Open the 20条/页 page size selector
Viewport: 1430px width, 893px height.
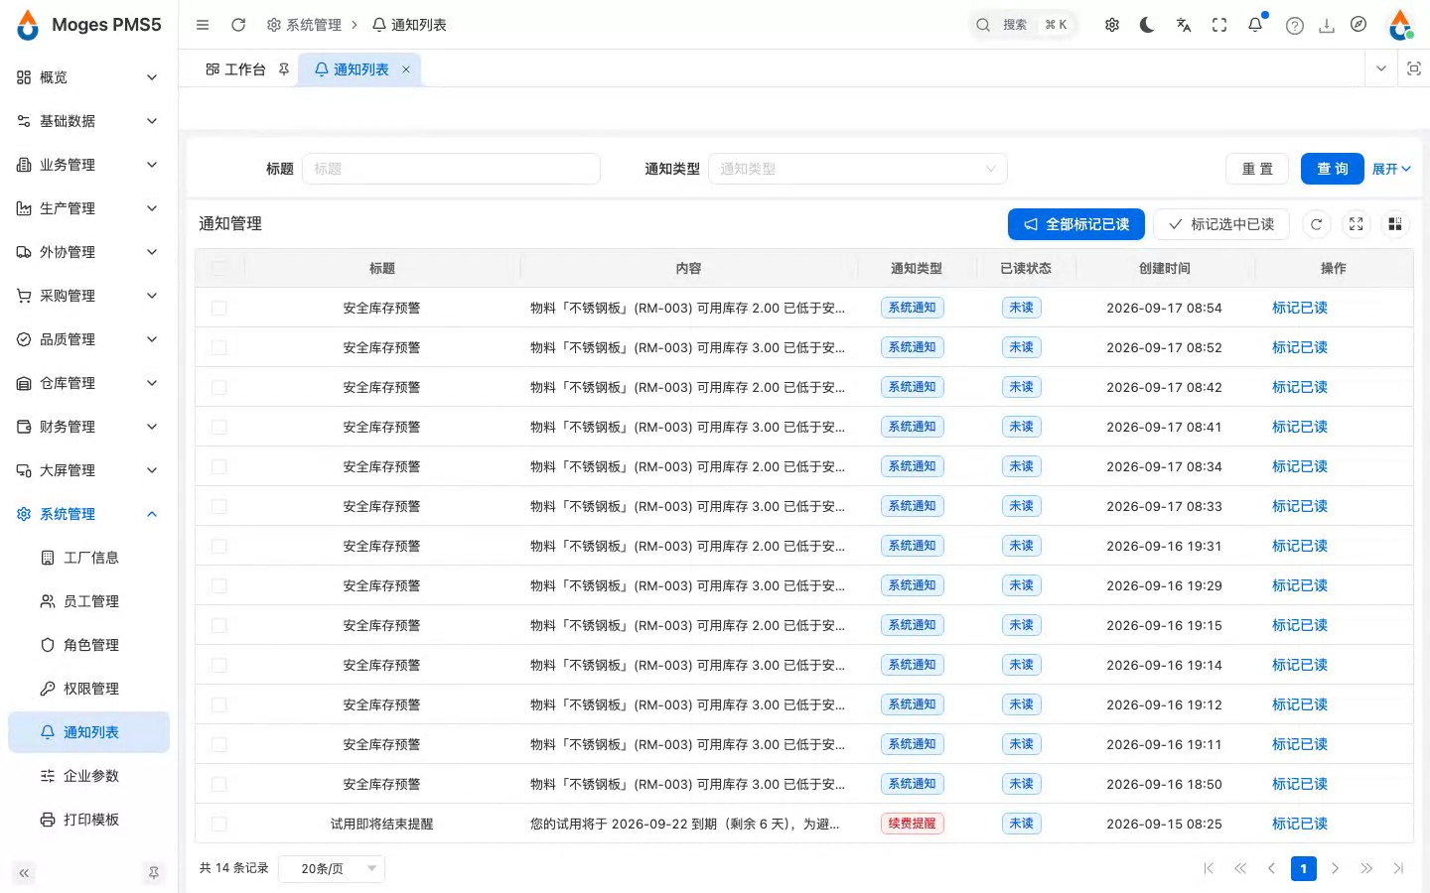tap(332, 868)
